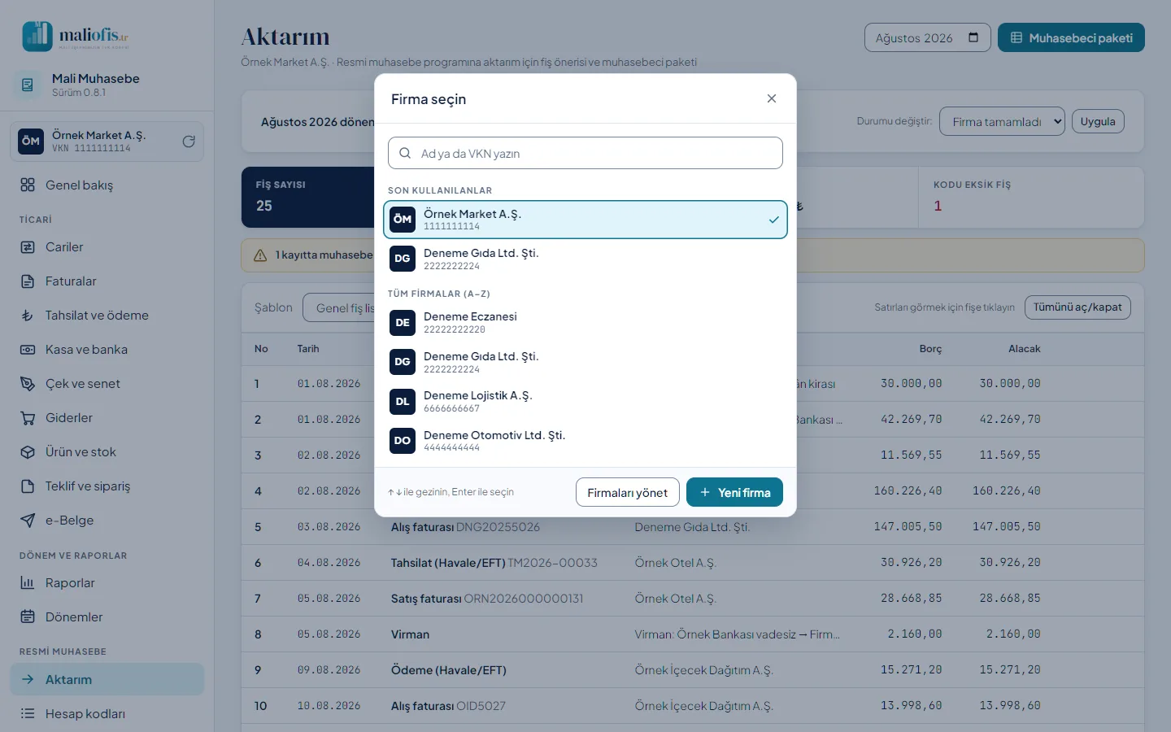This screenshot has height=732, width=1171.
Task: Click the Çek ve senet icon
Action: pyautogui.click(x=28, y=384)
